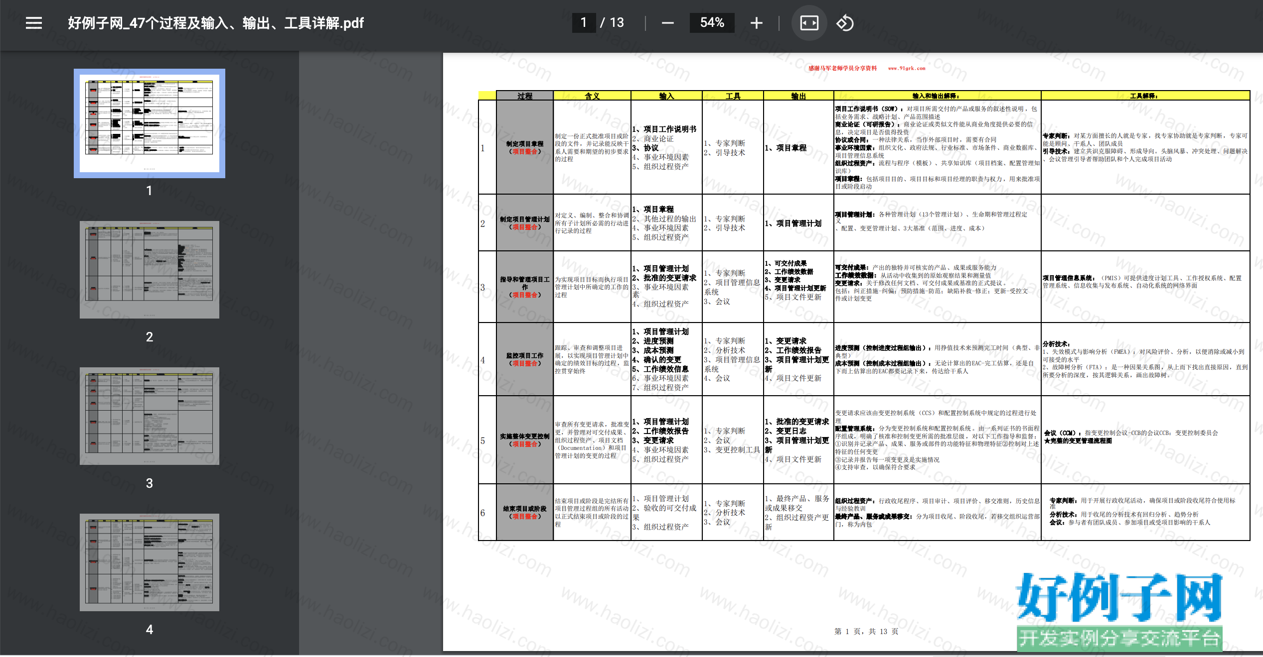Click the 监控项目工作 process cell
This screenshot has height=657, width=1263.
pyautogui.click(x=525, y=359)
